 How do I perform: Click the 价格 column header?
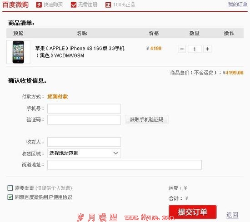click(x=154, y=33)
